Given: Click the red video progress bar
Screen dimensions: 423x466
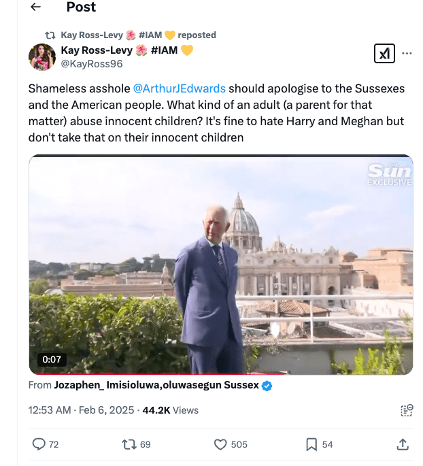Looking at the screenshot, I should pyautogui.click(x=156, y=373).
